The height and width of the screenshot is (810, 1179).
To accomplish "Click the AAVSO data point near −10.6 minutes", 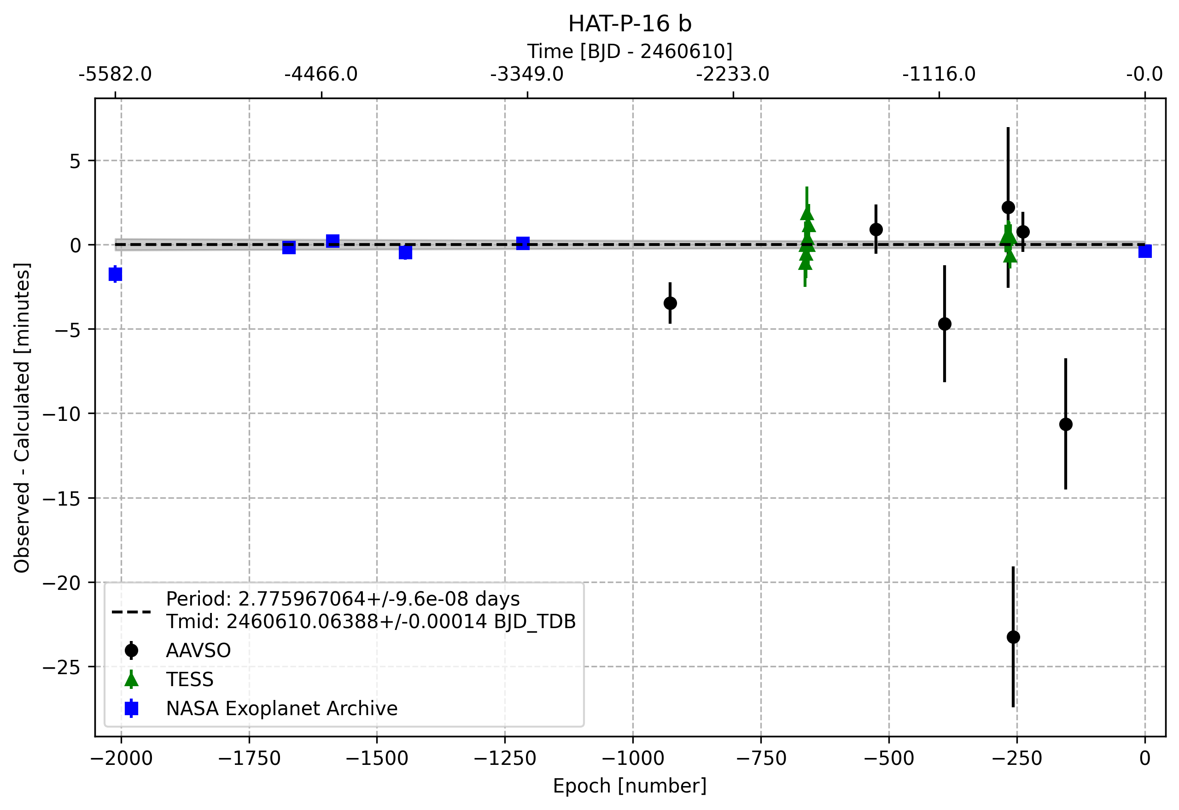I will [x=1066, y=424].
